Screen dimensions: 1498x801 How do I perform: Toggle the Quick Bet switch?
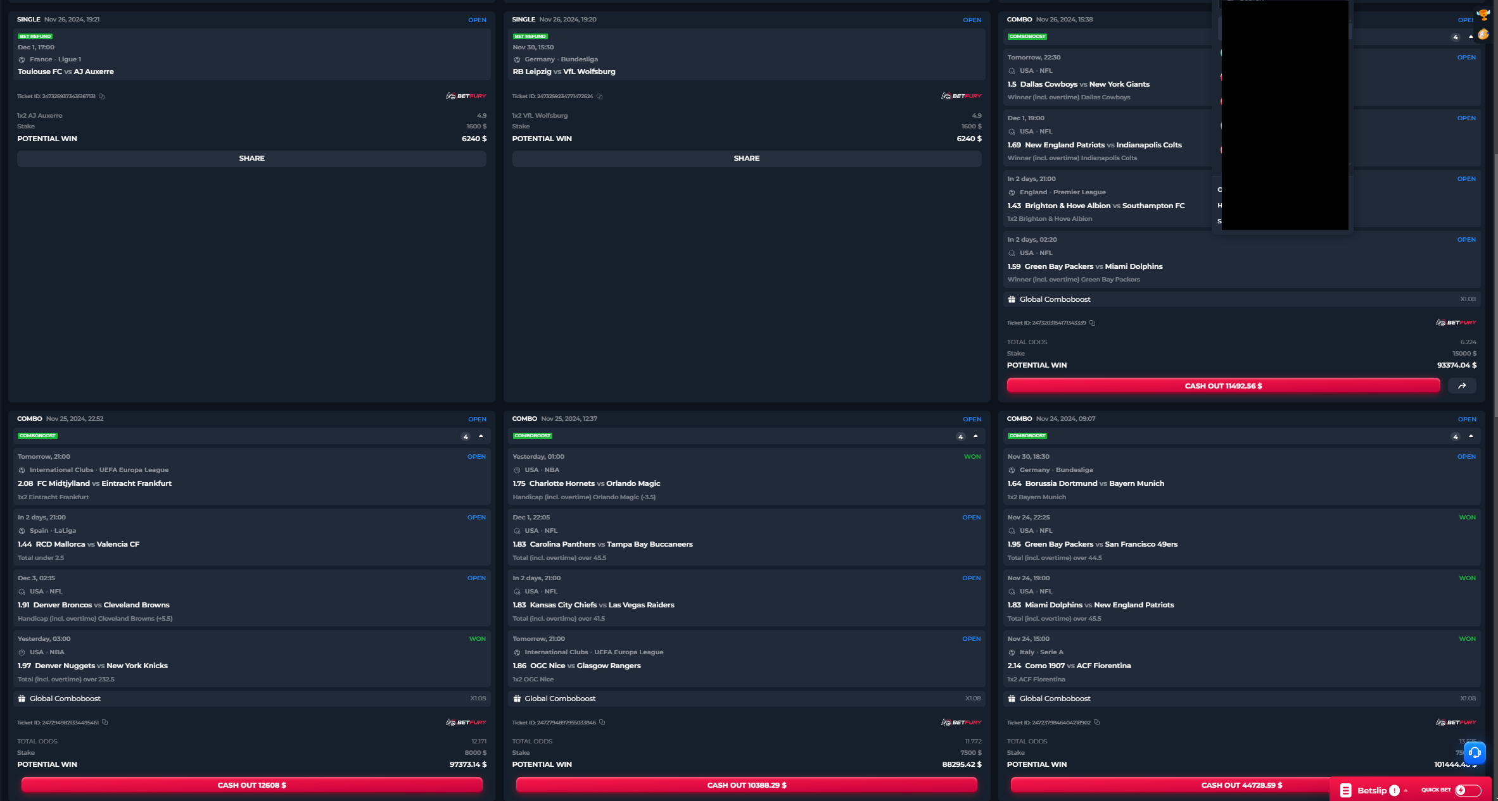[x=1468, y=790]
